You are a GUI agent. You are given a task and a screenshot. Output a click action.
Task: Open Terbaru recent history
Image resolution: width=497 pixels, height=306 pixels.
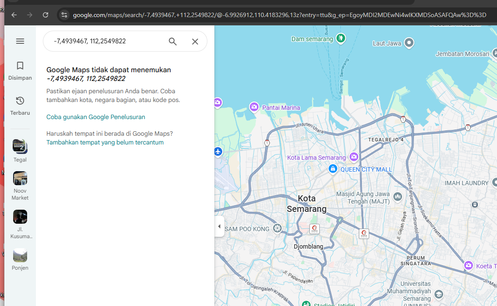coord(20,106)
